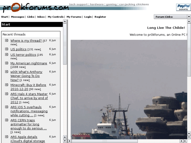Image resolution: width=191 pixels, height=143 pixels.
Task: Open 'ARS Apple details iCloud's digital storage' thread
Action: click(28, 139)
